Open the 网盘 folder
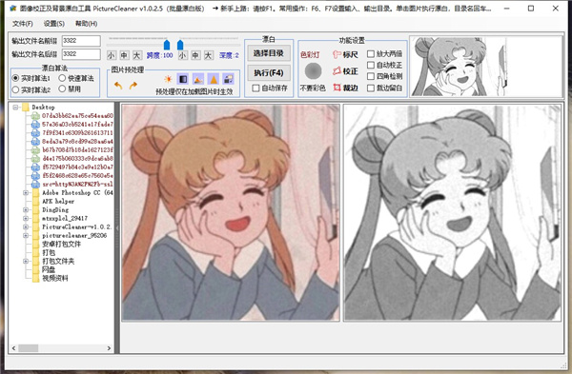The height and width of the screenshot is (374, 572). (49, 269)
